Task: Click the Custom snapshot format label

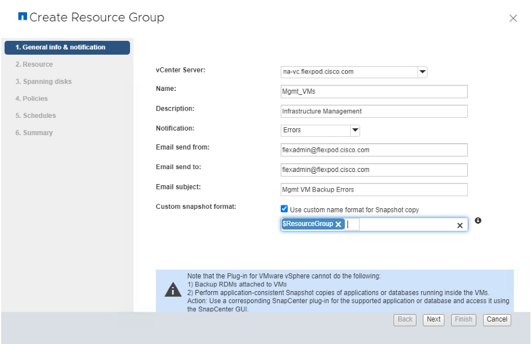Action: coord(196,207)
